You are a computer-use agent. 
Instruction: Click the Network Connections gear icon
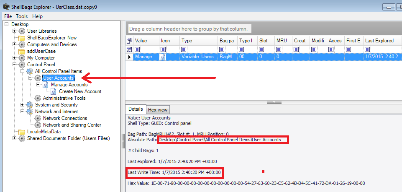tap(38, 118)
